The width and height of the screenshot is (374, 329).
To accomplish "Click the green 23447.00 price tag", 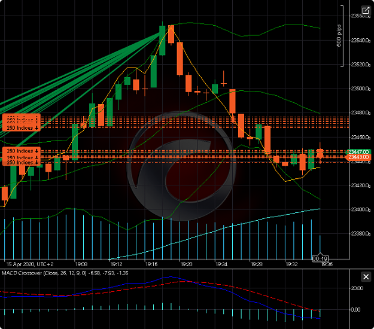I will click(358, 152).
